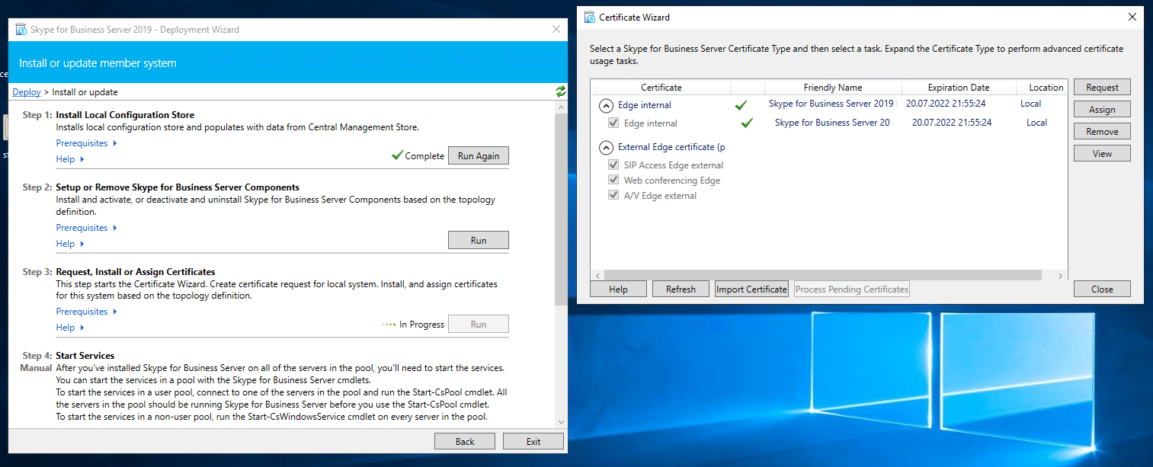
Task: Click the Deploy breadcrumb link
Action: pyautogui.click(x=27, y=92)
